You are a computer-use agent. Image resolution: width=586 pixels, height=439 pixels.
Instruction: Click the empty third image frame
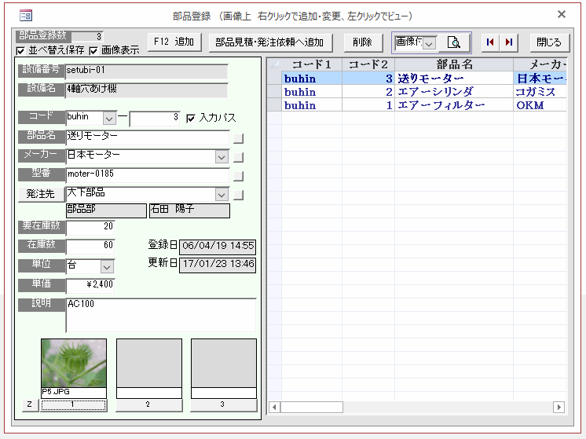click(x=224, y=363)
